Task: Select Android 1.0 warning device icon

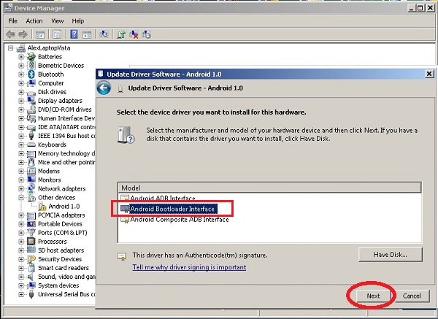Action: tap(42, 207)
